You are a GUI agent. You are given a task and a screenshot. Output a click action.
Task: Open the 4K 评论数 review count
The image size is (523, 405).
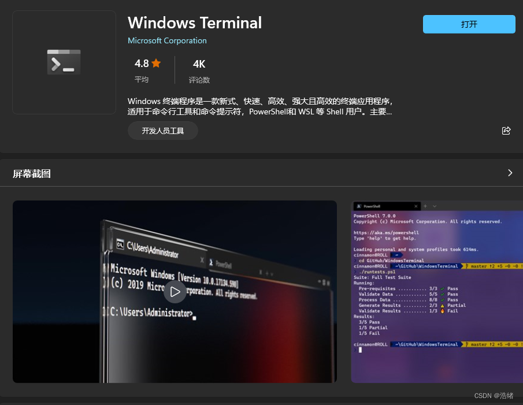(199, 70)
